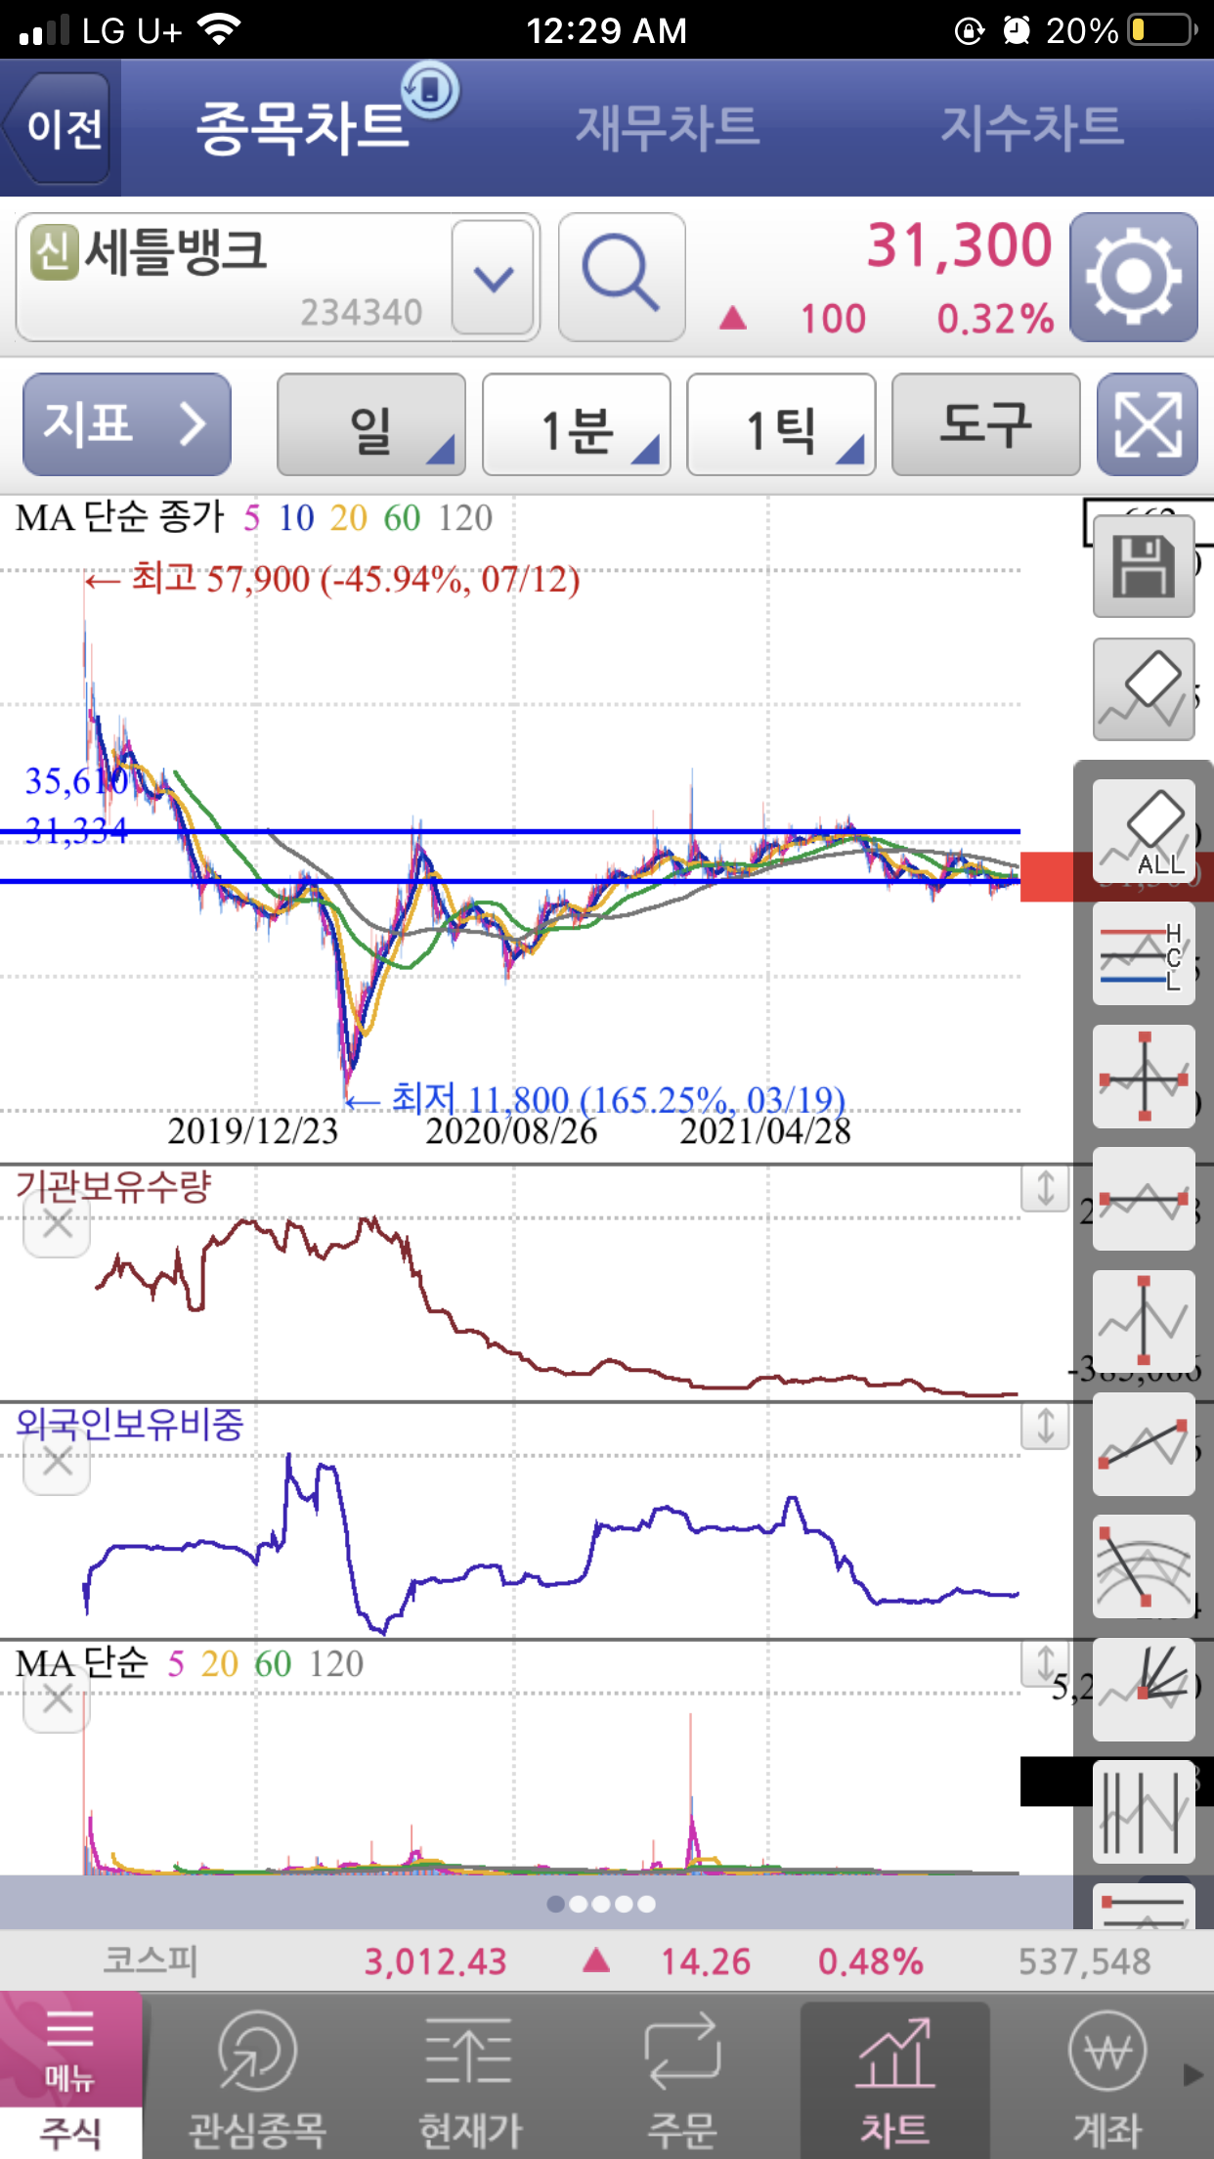Image resolution: width=1214 pixels, height=2159 pixels.
Task: Tap the horizontal levels tool at toolbar bottom
Action: point(1144,1907)
